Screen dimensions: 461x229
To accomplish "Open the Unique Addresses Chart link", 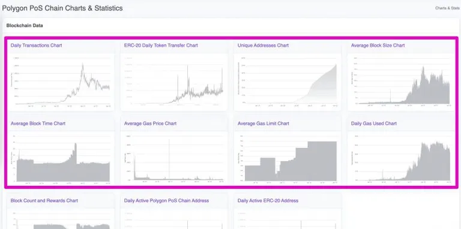I will (x=263, y=45).
